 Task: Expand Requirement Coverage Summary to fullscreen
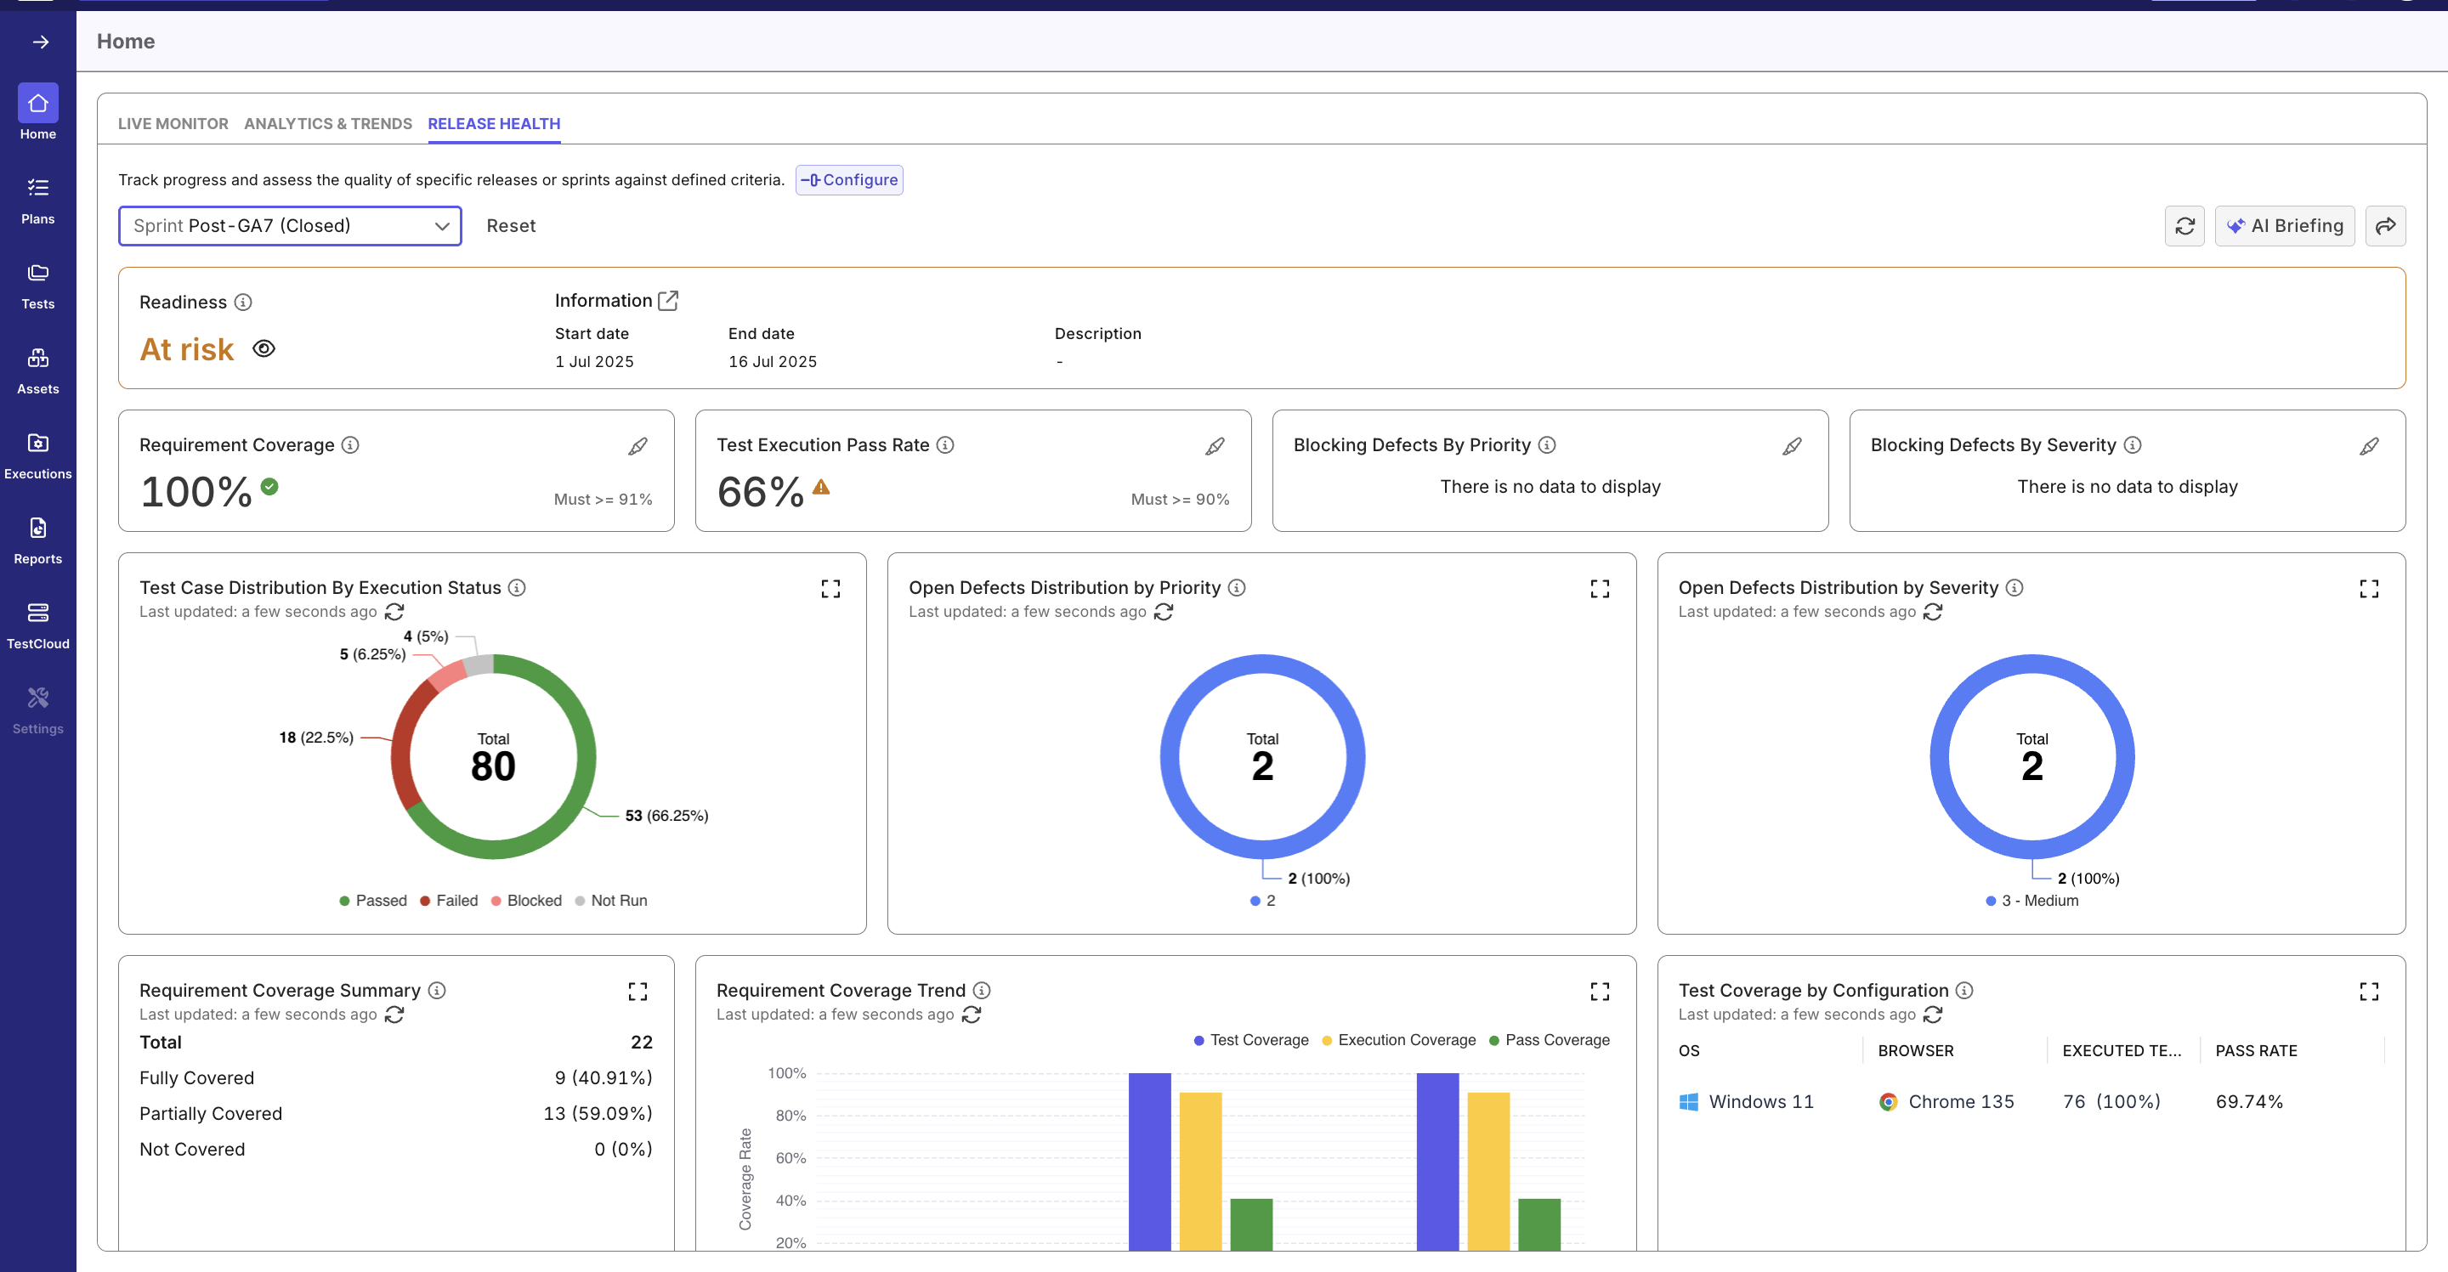click(637, 991)
